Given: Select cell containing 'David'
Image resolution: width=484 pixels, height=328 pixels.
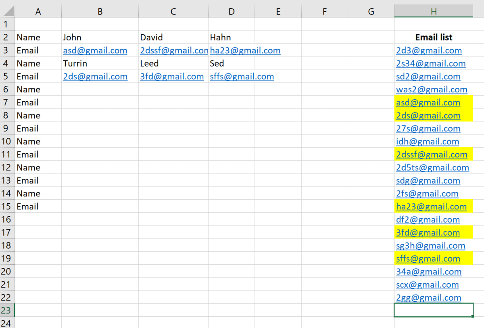Looking at the screenshot, I should pos(173,37).
